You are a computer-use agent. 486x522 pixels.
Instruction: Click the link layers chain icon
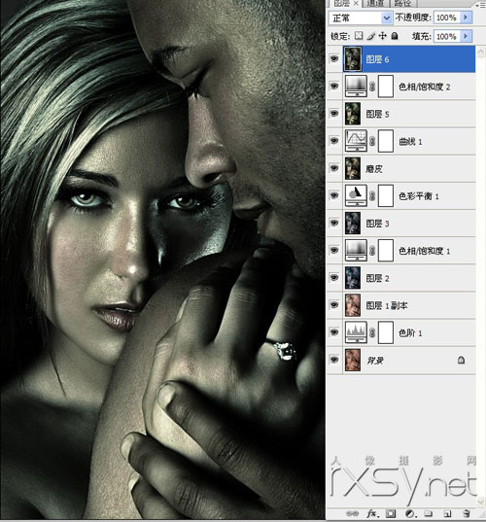353,513
